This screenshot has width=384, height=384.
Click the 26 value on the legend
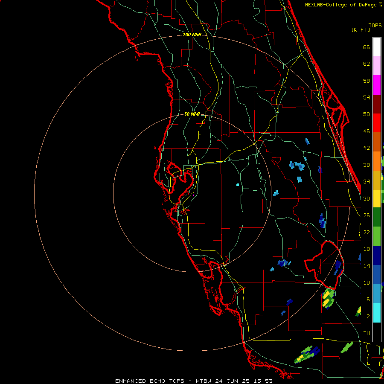pyautogui.click(x=367, y=215)
